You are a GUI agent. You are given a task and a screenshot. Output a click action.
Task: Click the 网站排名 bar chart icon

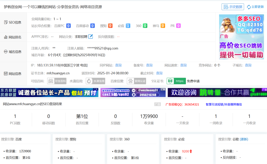coord(6,37)
